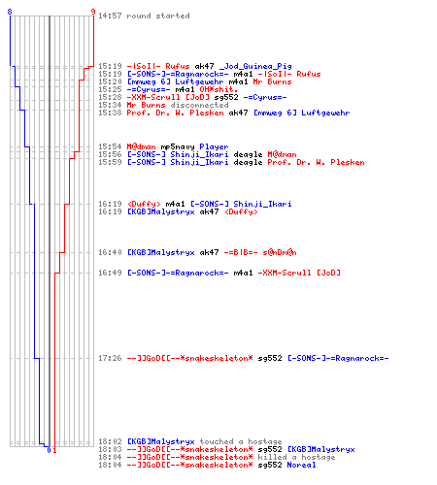The height and width of the screenshot is (485, 437).
Task: Click -XXM-Scrull [JoD] at 16:49
Action: tap(299, 273)
